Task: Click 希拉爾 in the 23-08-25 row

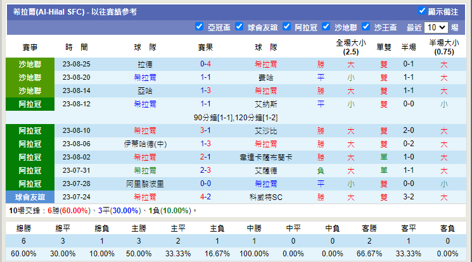Action: pyautogui.click(x=266, y=65)
